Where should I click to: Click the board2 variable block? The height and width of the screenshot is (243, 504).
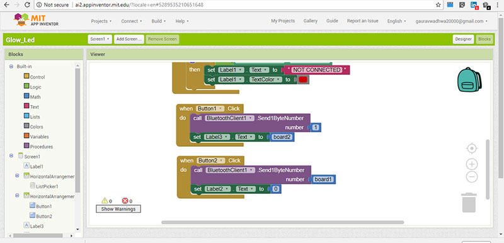coord(282,137)
